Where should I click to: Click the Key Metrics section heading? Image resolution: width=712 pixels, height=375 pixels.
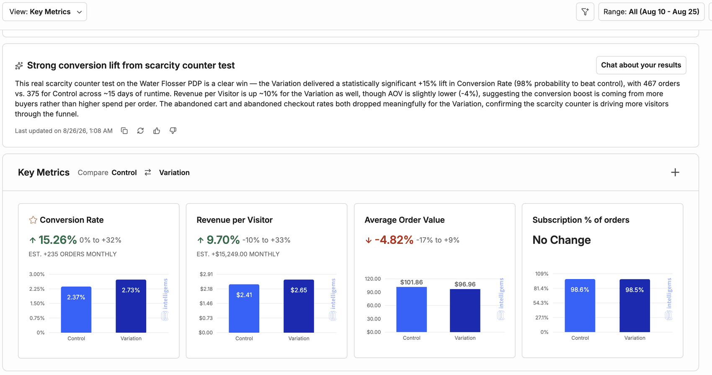point(44,173)
